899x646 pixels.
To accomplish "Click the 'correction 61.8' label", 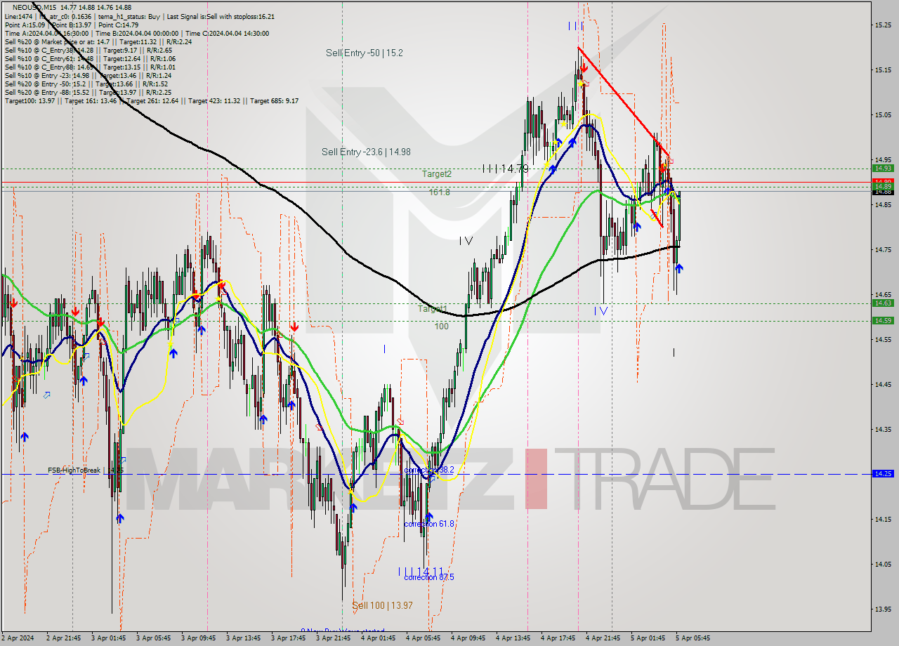I will tap(429, 524).
